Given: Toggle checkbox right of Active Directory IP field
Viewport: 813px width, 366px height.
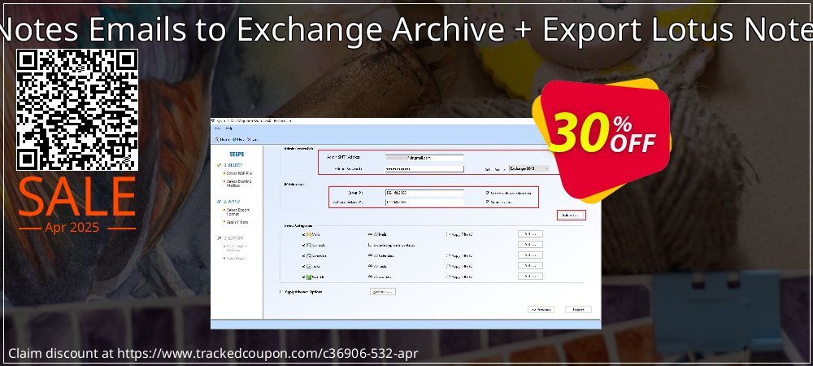Looking at the screenshot, I should pos(486,202).
